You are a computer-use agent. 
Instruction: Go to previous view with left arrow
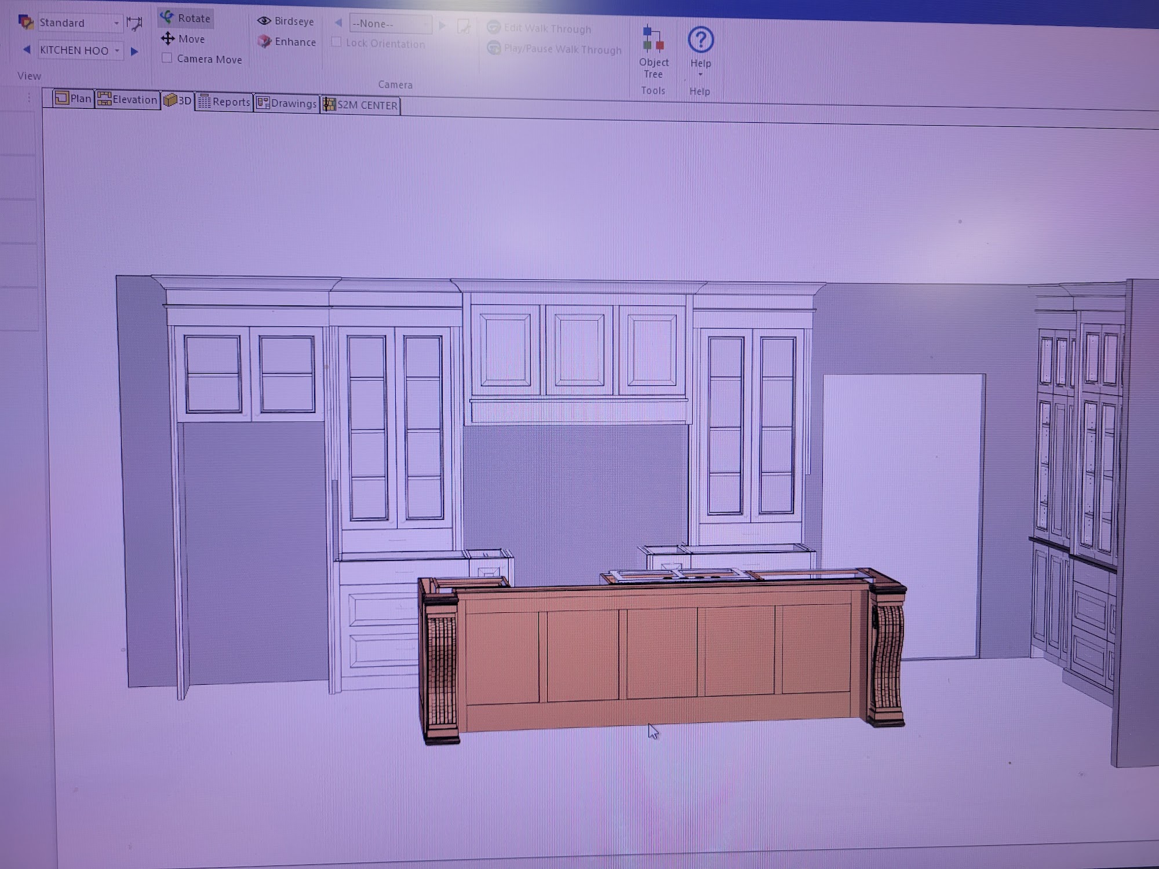tap(27, 50)
